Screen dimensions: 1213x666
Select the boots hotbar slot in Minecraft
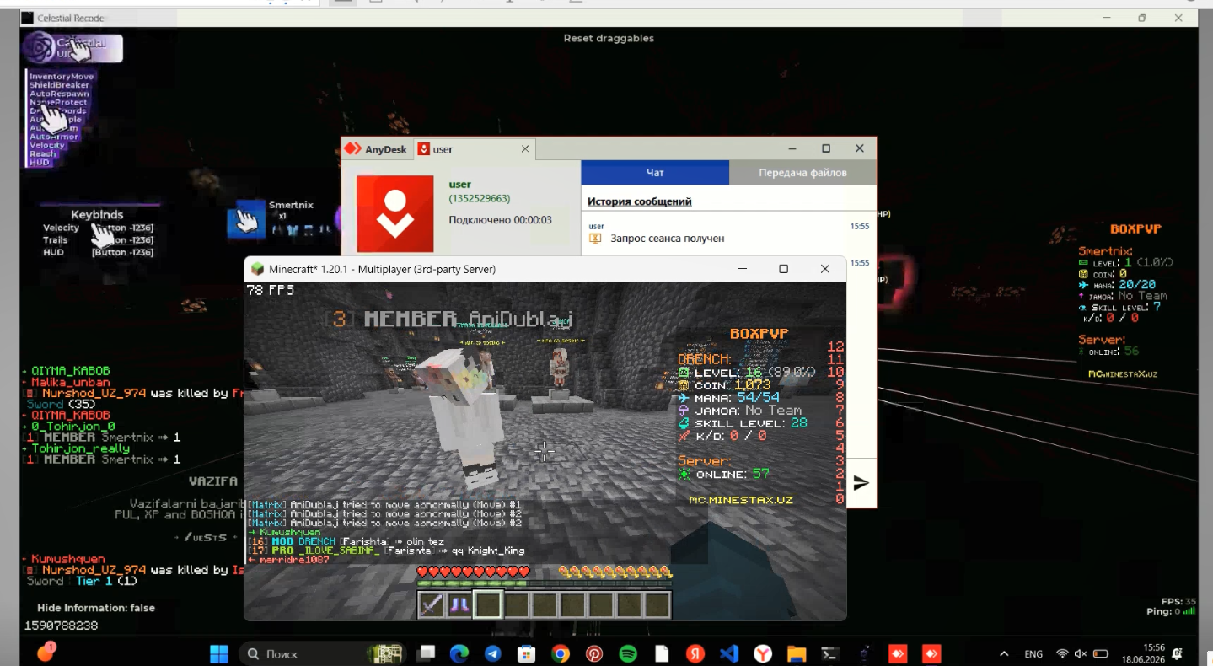click(459, 604)
